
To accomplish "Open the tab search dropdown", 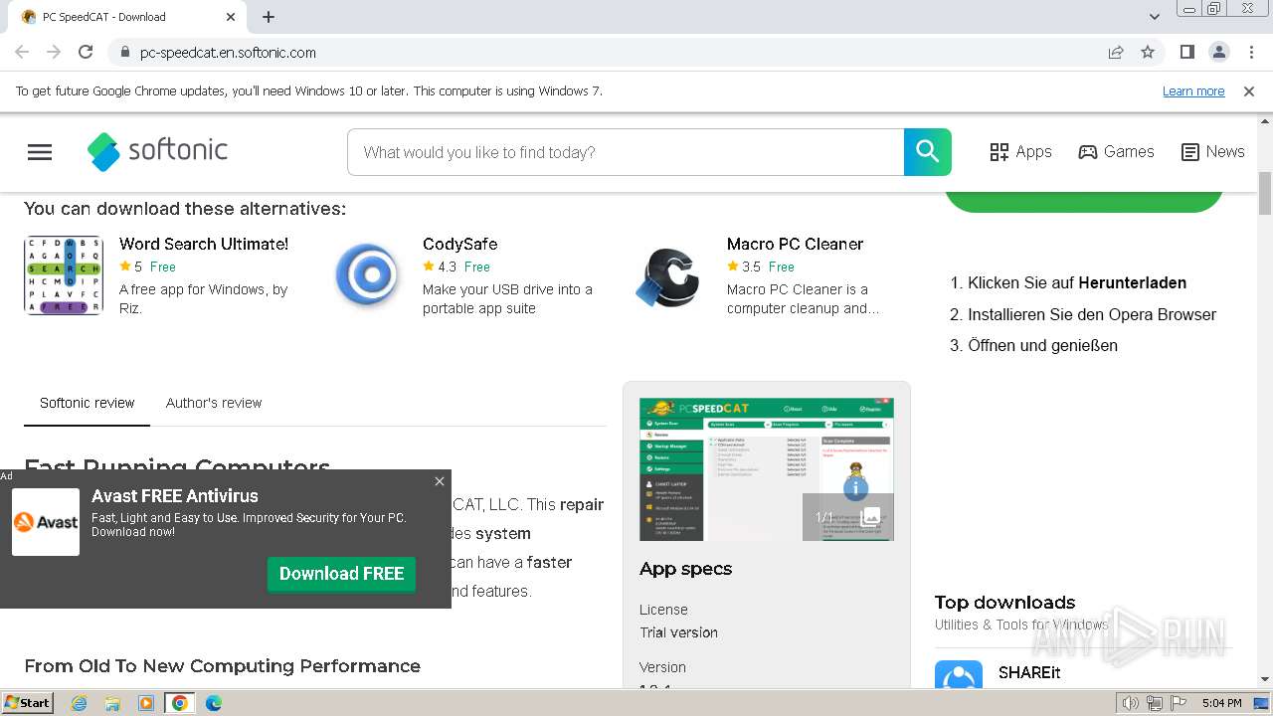I will click(1154, 17).
